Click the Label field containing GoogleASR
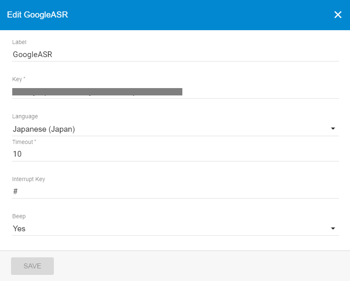This screenshot has width=350, height=281. (x=175, y=54)
